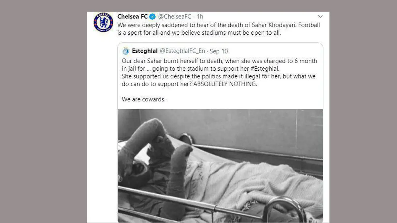
Task: Open the Esteghlal account name
Action: (x=145, y=51)
